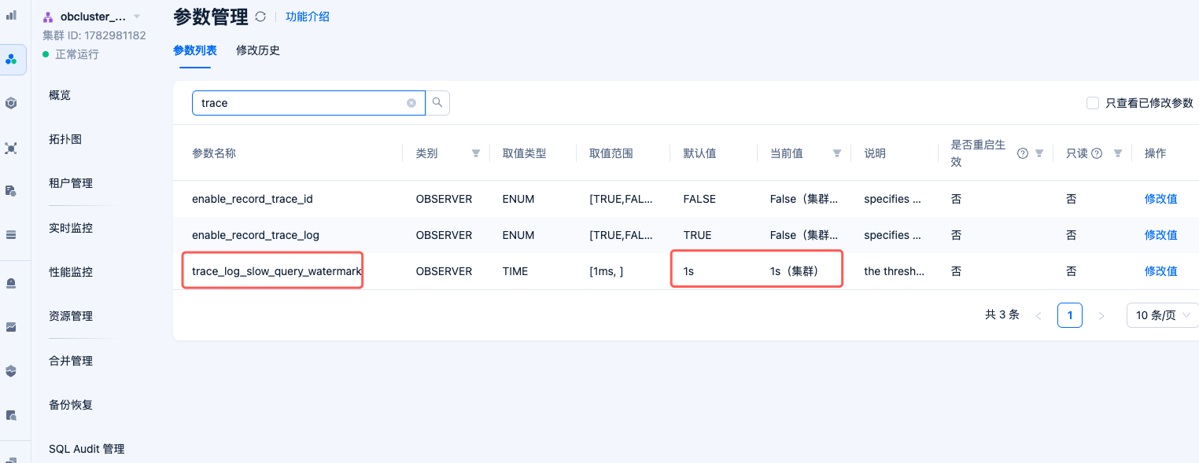The width and height of the screenshot is (1199, 463).
Task: Open the 当前值 column filter icon
Action: pyautogui.click(x=837, y=153)
